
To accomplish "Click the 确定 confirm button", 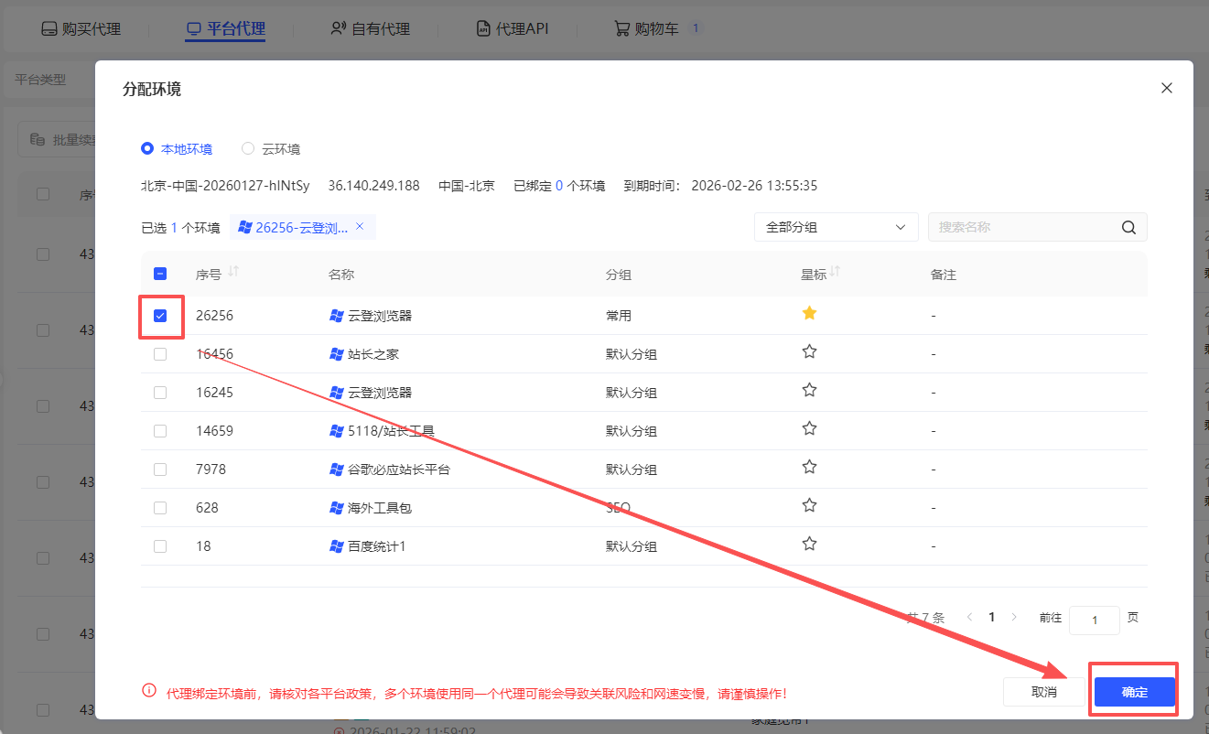I will click(x=1133, y=692).
